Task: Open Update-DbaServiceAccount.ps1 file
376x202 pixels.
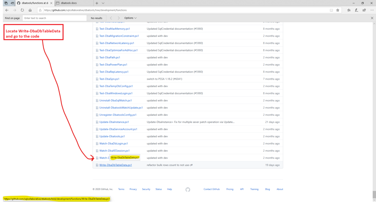Action: pos(118,129)
